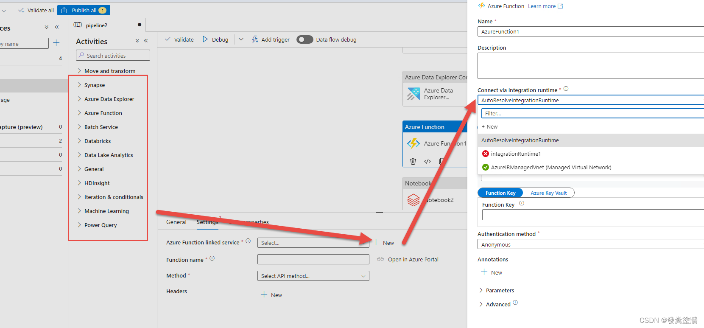The height and width of the screenshot is (328, 704).
Task: Switch to the Settings tab
Action: click(207, 222)
